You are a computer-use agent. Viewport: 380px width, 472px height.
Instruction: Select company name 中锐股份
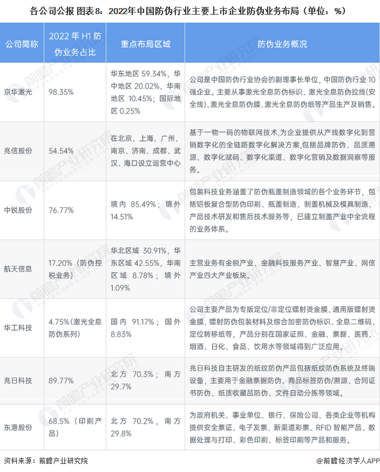(x=18, y=210)
